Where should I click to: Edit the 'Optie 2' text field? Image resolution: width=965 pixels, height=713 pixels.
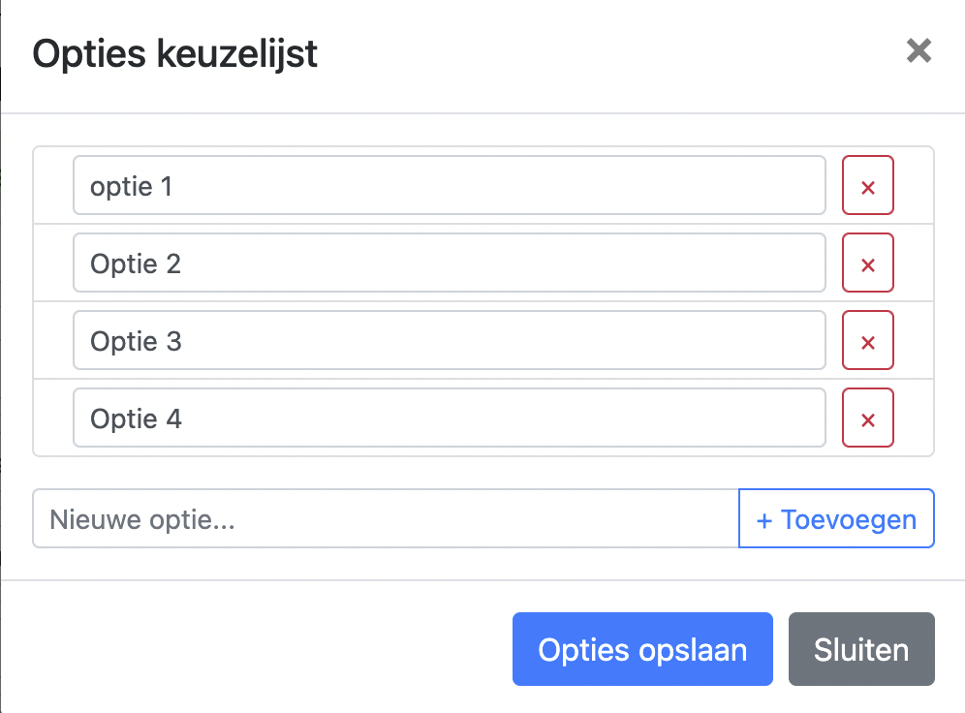click(450, 263)
